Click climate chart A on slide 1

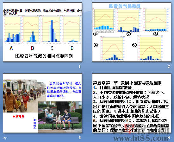[x=12, y=29]
